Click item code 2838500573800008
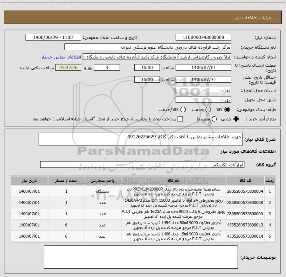 [245, 202]
